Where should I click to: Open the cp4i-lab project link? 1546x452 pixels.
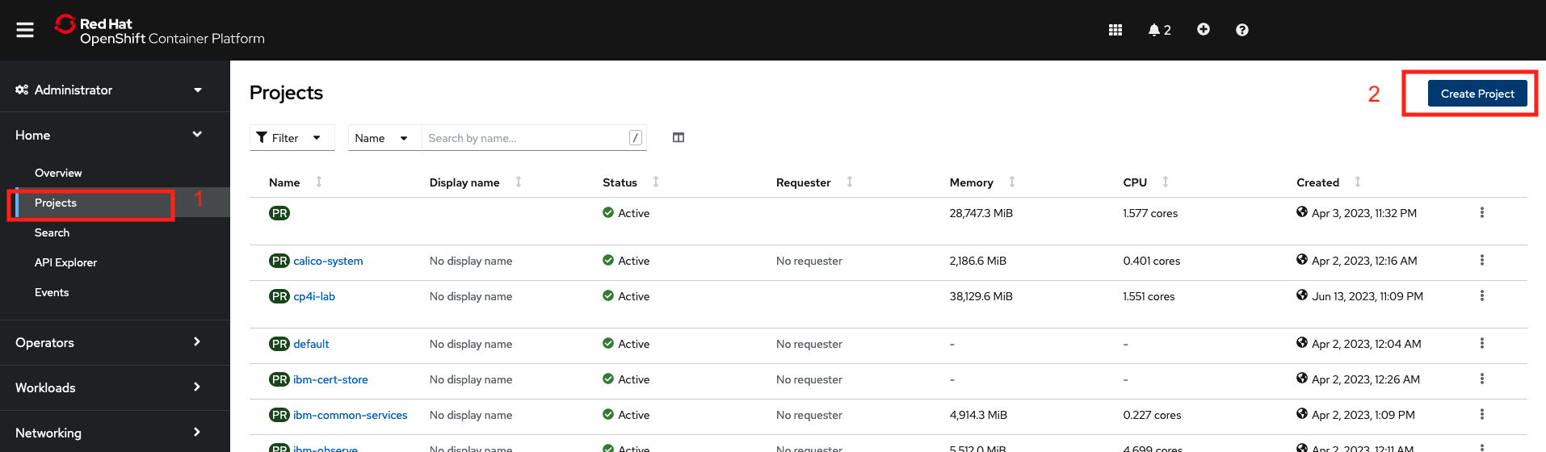314,296
